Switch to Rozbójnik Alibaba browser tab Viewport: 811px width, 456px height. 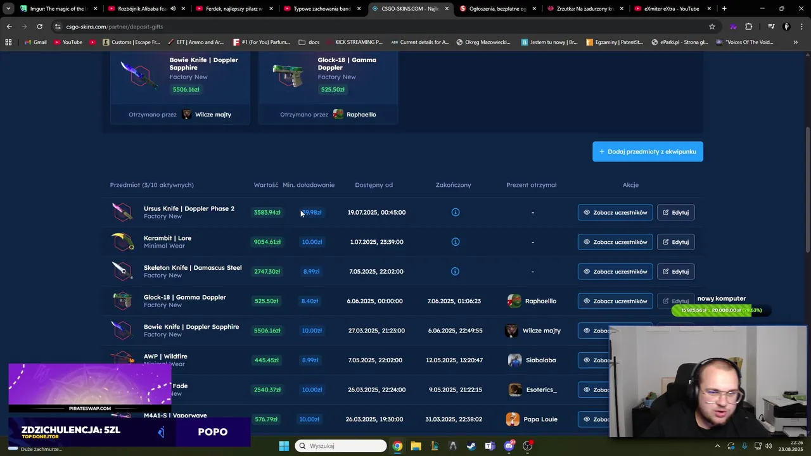pyautogui.click(x=144, y=9)
